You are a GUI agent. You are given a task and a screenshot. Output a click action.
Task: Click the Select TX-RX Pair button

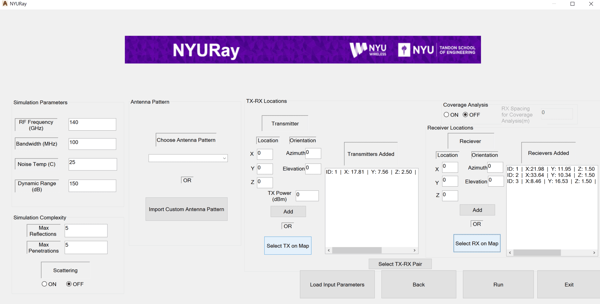400,264
